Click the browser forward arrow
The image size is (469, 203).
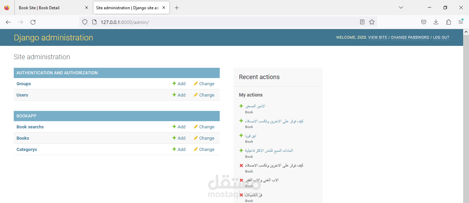[x=21, y=22]
